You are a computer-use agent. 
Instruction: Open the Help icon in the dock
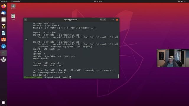pyautogui.click(x=4, y=46)
